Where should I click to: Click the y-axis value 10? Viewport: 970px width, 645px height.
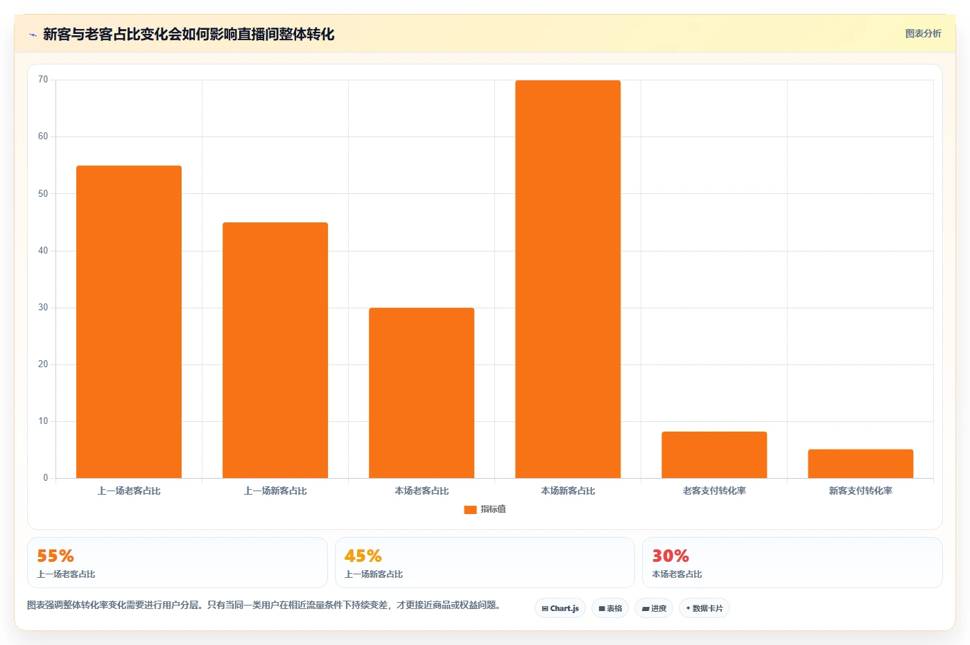pyautogui.click(x=43, y=421)
